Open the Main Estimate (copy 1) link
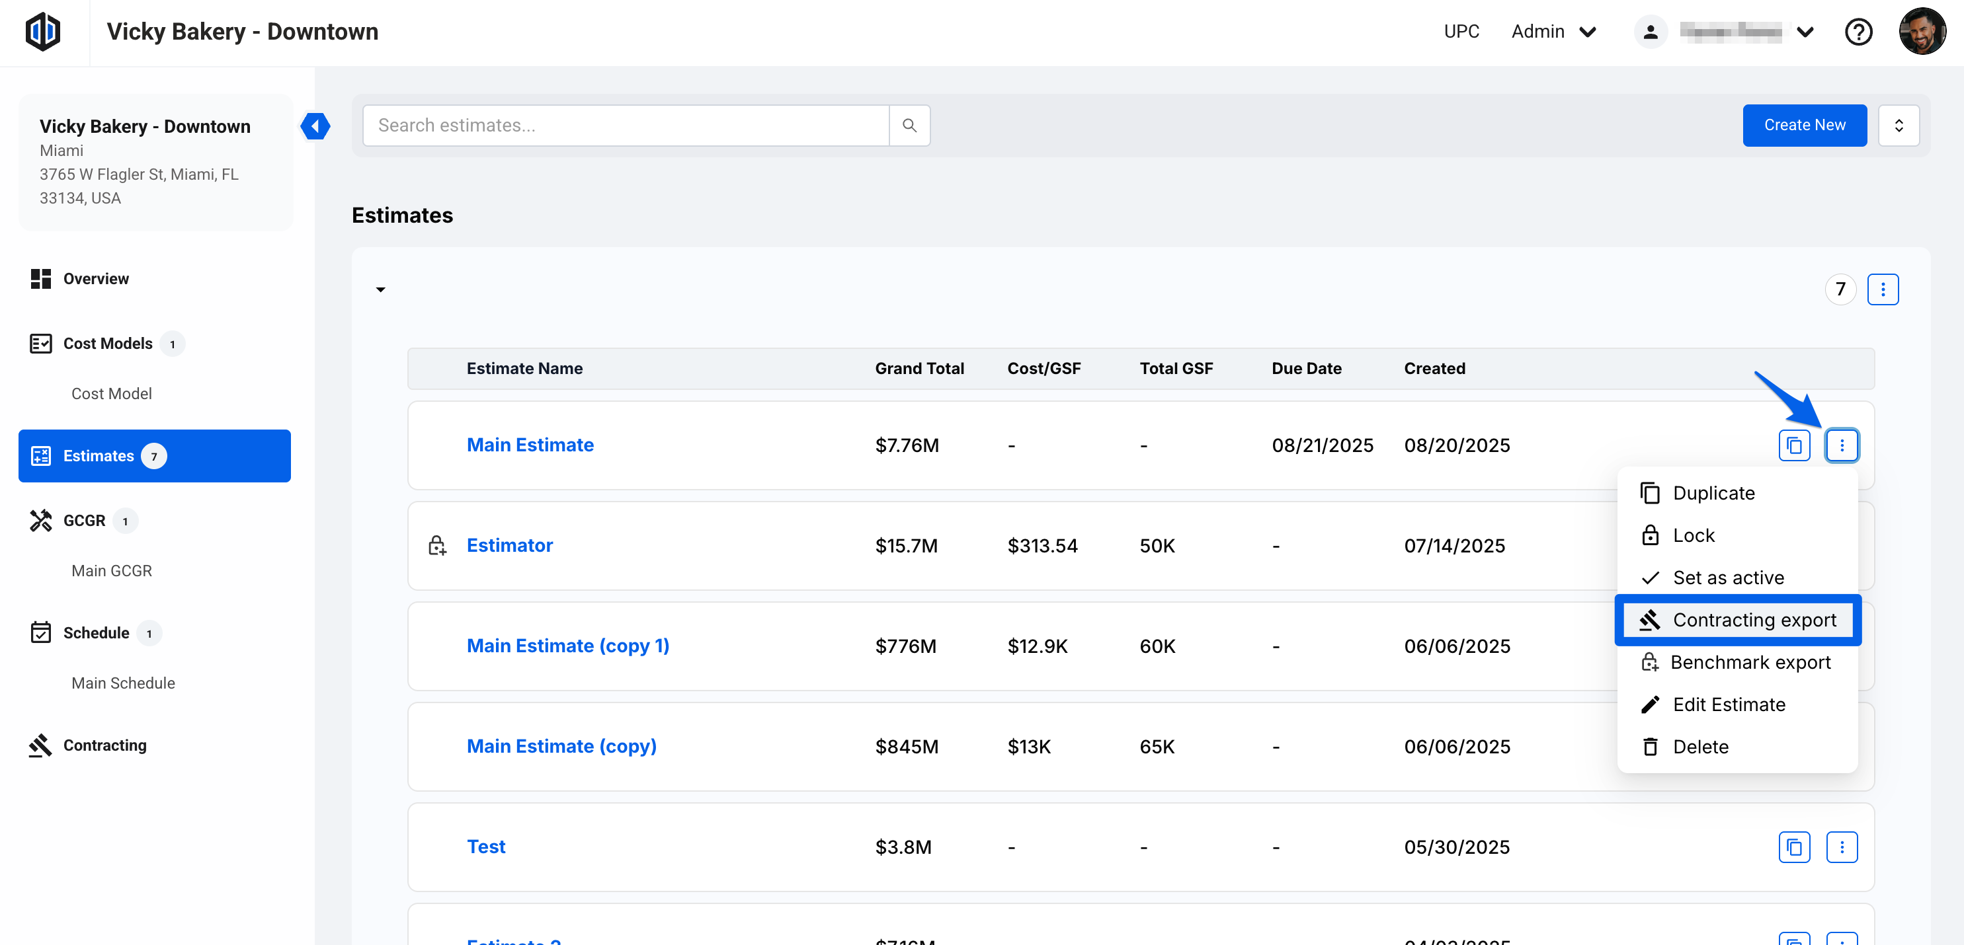This screenshot has width=1964, height=945. [x=567, y=646]
